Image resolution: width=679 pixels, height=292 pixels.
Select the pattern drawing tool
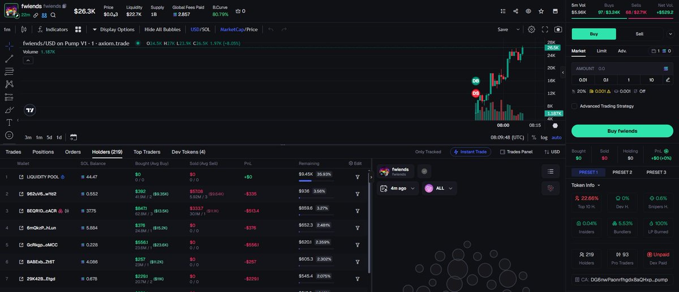9,84
